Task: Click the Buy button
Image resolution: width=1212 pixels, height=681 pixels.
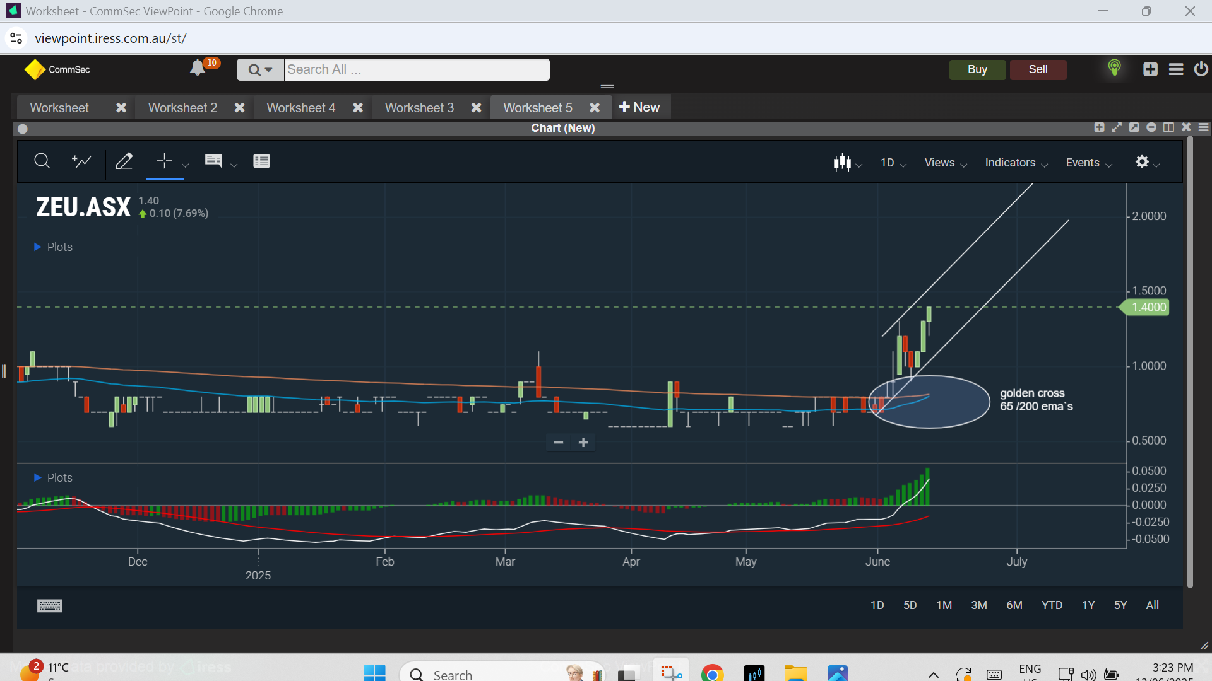Action: coord(977,69)
